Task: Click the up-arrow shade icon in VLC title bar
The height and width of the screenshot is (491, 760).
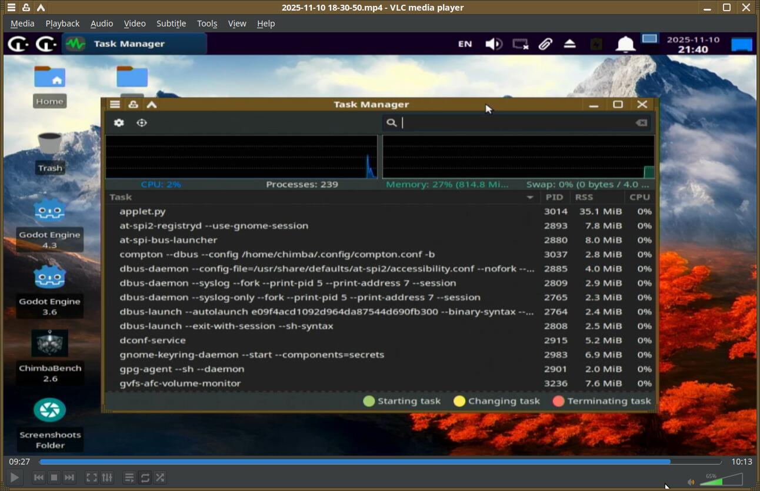Action: [41, 8]
